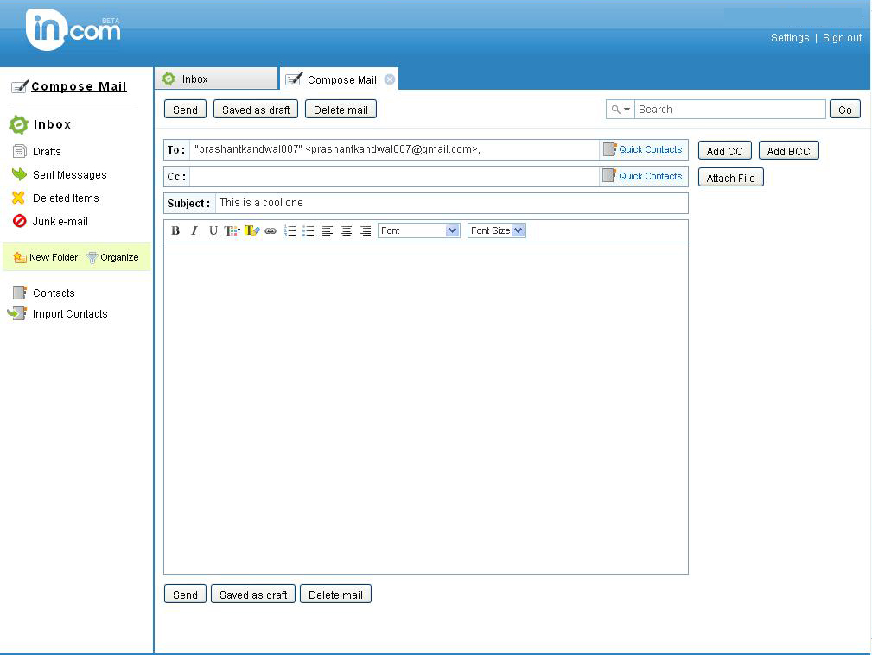Image resolution: width=872 pixels, height=655 pixels.
Task: Align text to the left
Action: coord(328,231)
